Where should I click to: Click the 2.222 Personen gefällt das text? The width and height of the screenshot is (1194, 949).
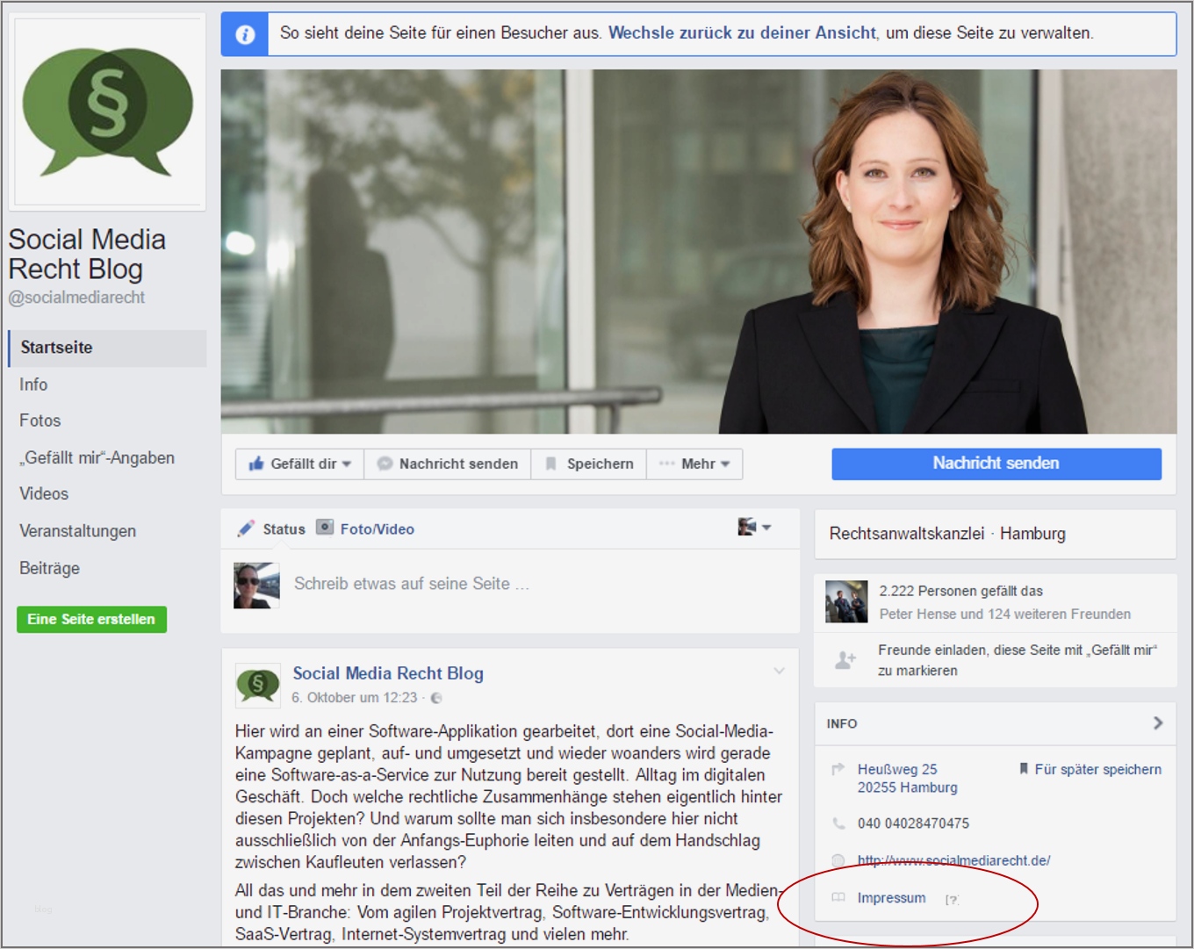point(961,591)
